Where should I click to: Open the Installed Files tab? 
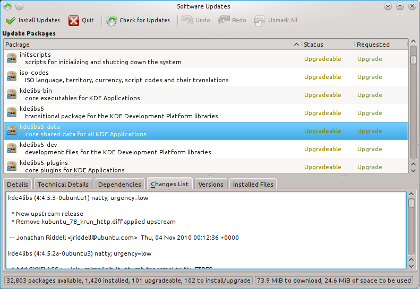[x=253, y=185]
